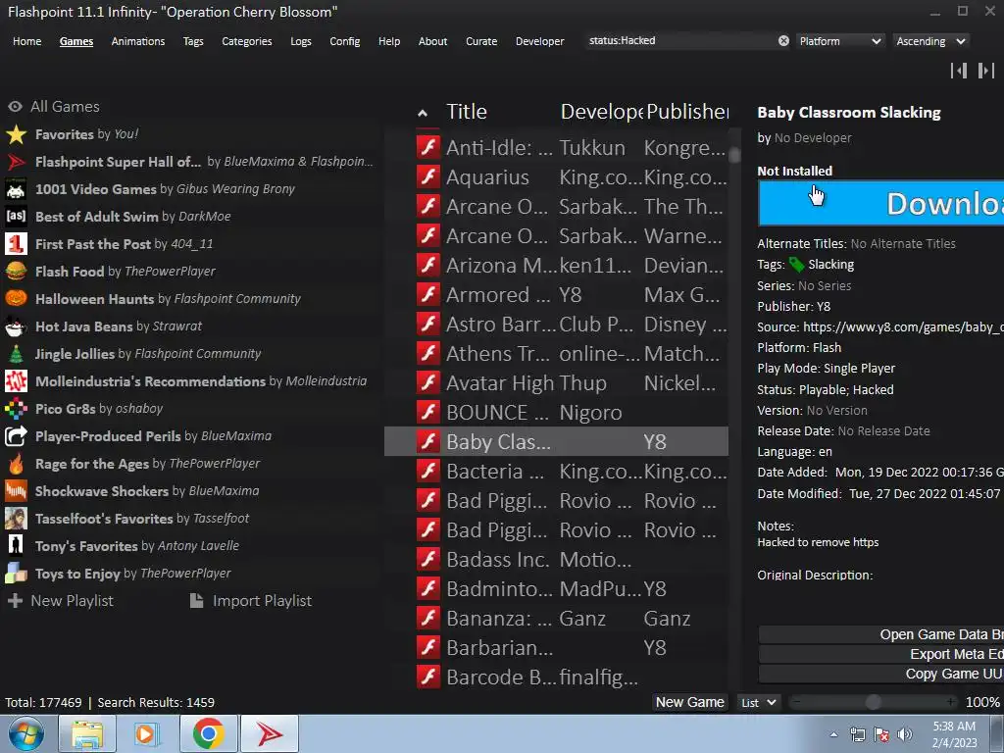
Task: Open Best of Adult Swim [as] icon
Action: click(16, 217)
